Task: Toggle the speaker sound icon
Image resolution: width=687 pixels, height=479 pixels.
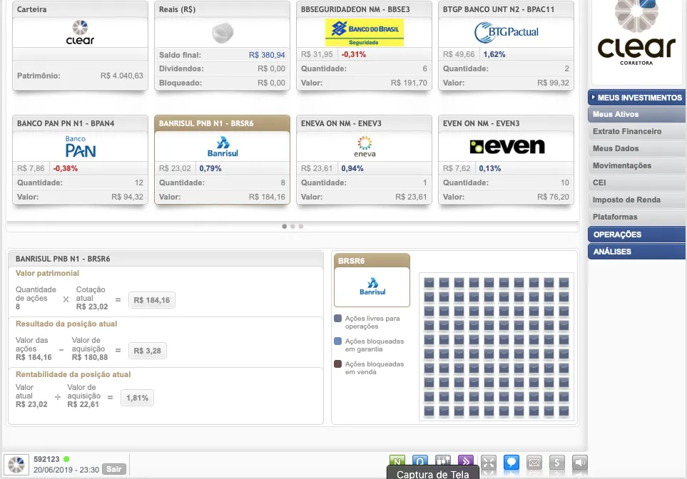Action: pos(580,463)
